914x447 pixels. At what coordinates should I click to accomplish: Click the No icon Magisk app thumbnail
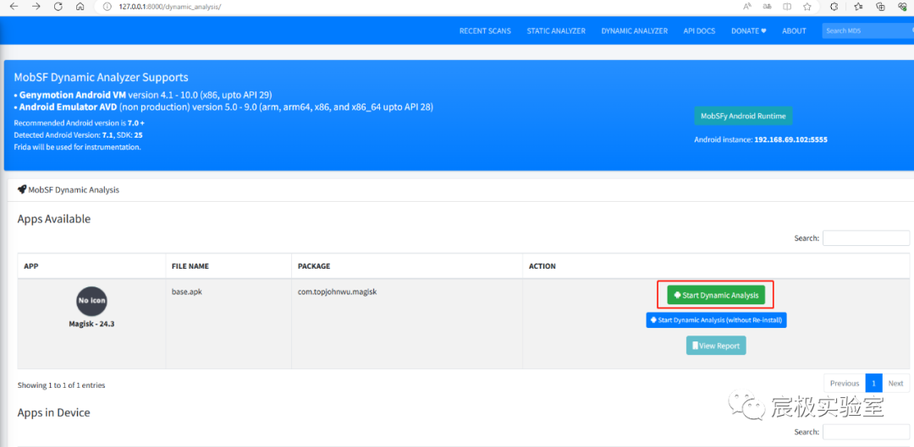click(x=91, y=301)
